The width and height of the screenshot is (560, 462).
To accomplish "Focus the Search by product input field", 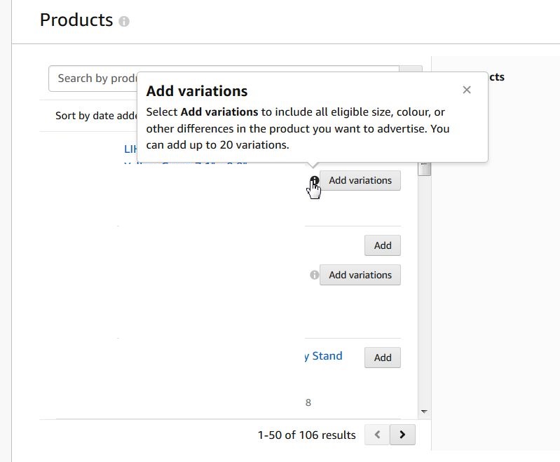I will coord(91,79).
